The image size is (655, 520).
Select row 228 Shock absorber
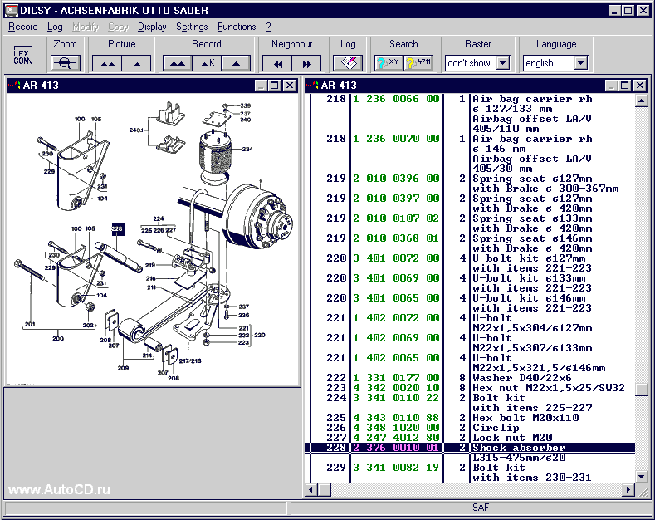click(470, 448)
